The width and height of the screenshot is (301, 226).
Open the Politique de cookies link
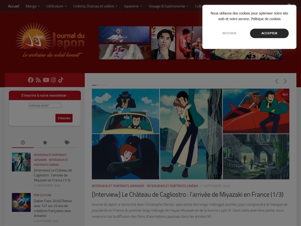266,19
